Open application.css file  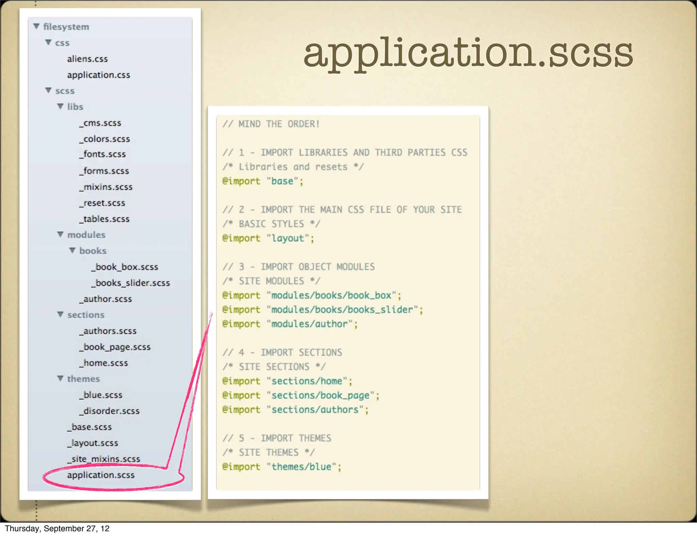click(x=99, y=75)
